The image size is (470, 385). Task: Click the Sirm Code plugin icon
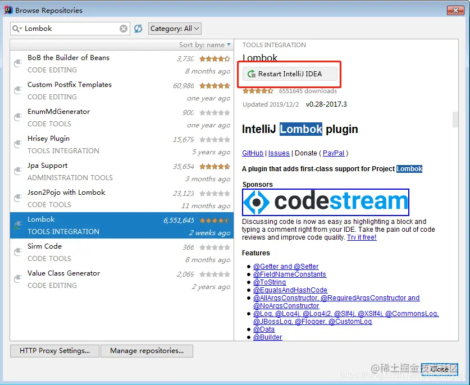pos(18,252)
